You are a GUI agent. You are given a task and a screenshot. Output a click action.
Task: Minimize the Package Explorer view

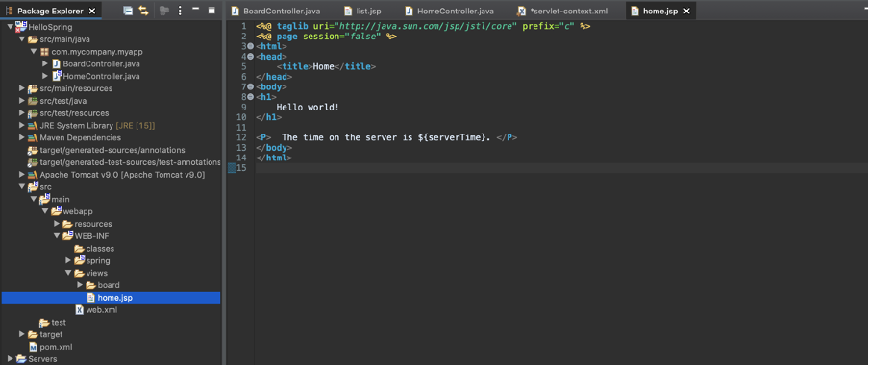click(196, 10)
